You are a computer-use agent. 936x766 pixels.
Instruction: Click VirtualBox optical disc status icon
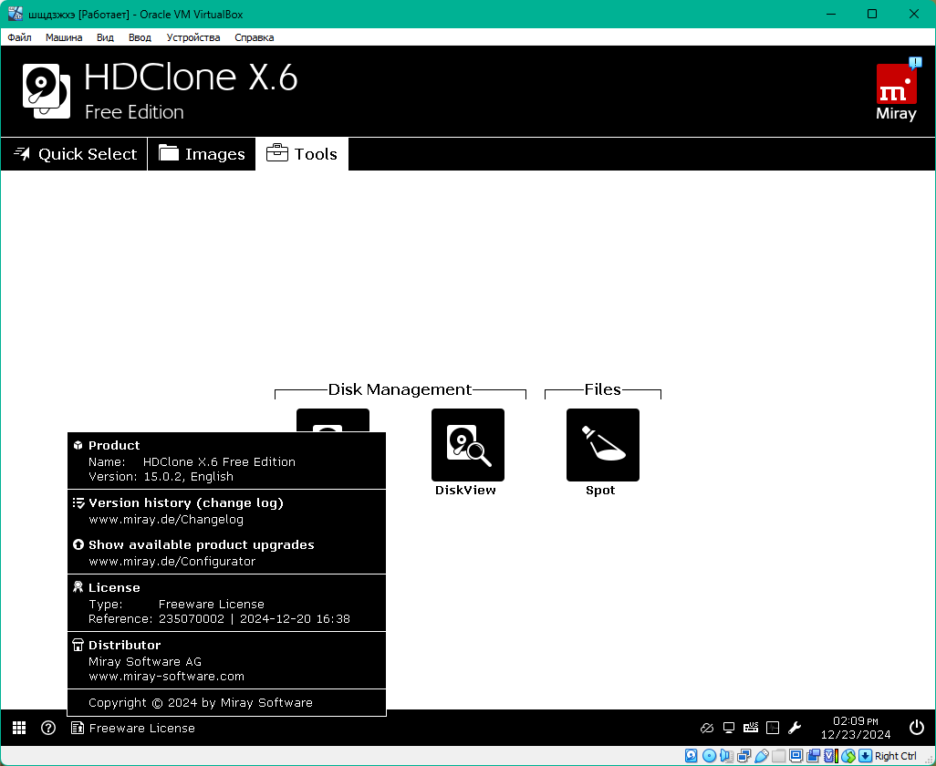tap(709, 756)
